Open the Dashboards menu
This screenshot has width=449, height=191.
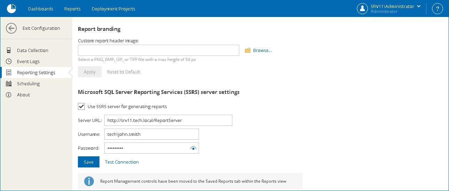tap(41, 9)
